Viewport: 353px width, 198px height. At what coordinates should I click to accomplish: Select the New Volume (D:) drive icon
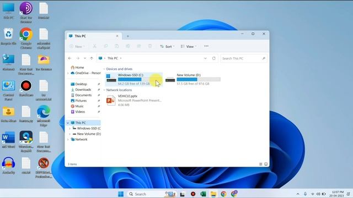pos(170,79)
